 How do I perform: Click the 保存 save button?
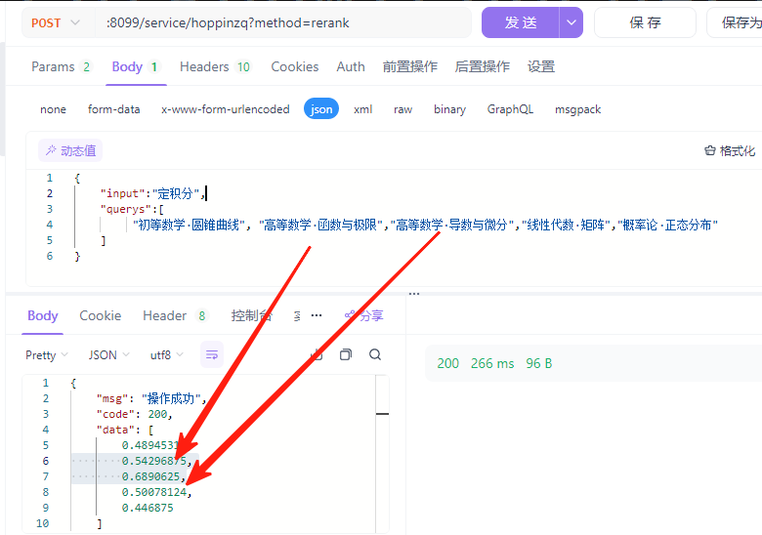645,22
